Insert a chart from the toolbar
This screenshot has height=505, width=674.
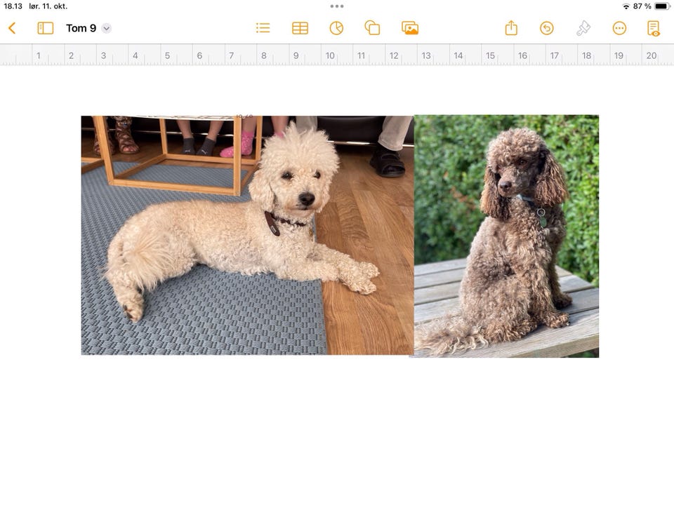point(336,28)
